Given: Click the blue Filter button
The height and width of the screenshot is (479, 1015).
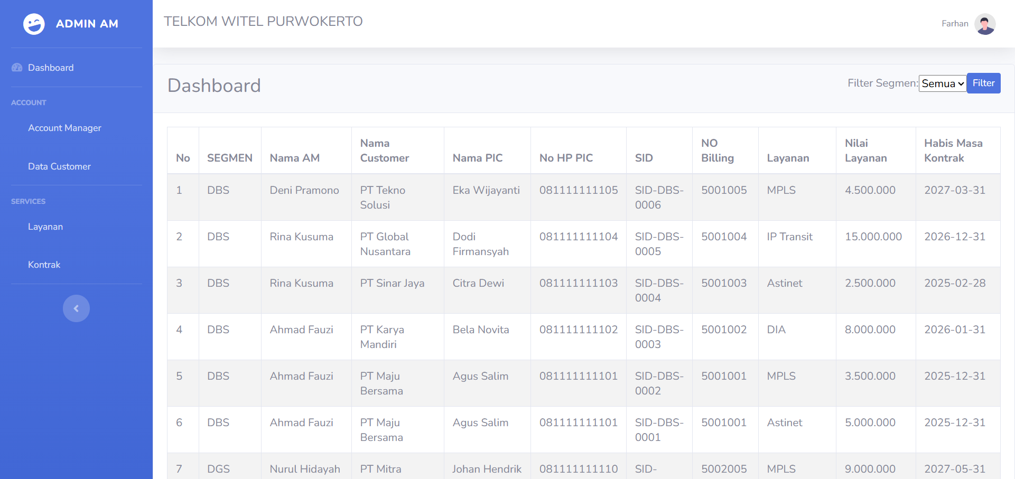Looking at the screenshot, I should 983,83.
